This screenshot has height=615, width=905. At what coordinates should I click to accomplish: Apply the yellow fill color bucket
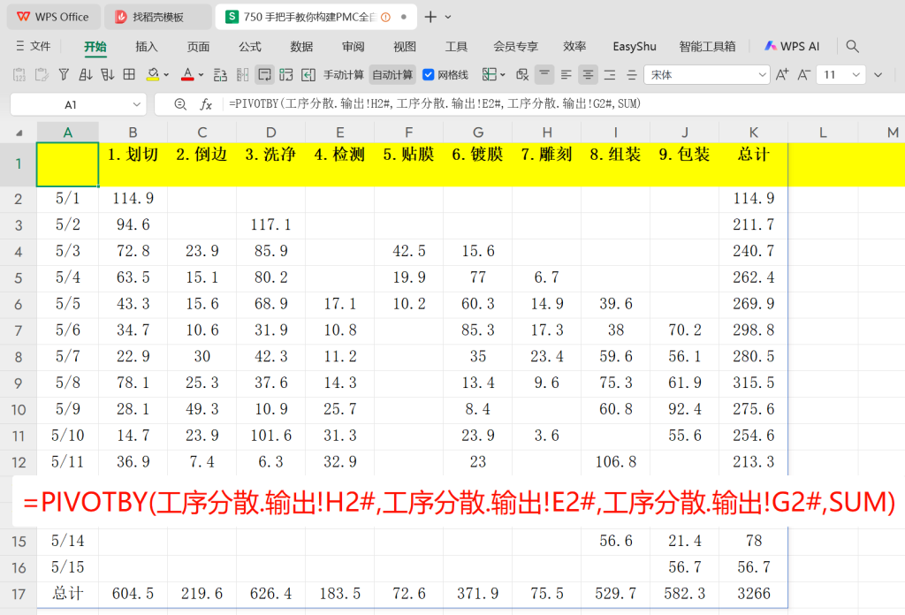[153, 75]
